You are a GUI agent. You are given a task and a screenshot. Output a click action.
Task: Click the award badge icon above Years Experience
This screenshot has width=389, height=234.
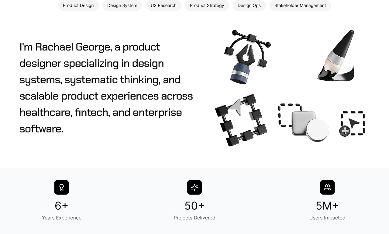click(62, 187)
